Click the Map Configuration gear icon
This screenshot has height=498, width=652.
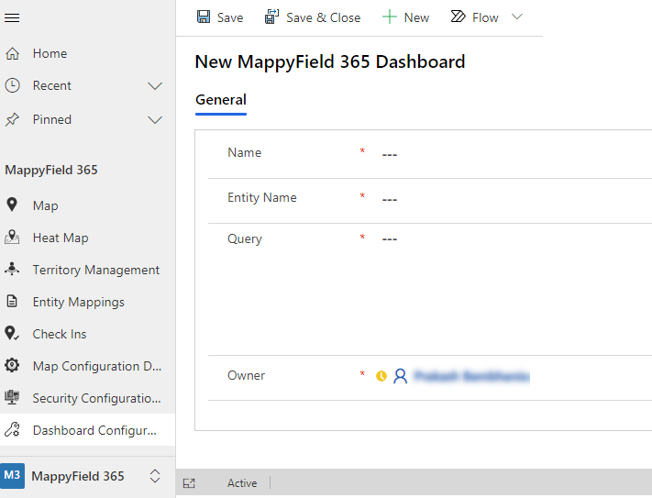[12, 365]
